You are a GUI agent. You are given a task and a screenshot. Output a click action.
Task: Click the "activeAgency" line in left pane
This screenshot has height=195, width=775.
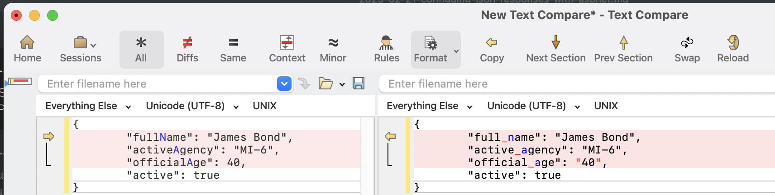(x=216, y=149)
